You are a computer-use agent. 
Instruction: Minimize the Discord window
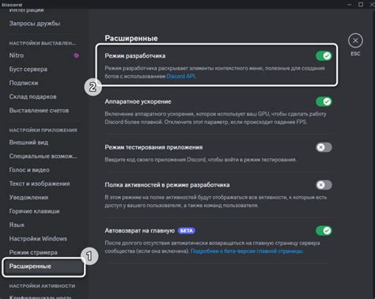tap(349, 5)
